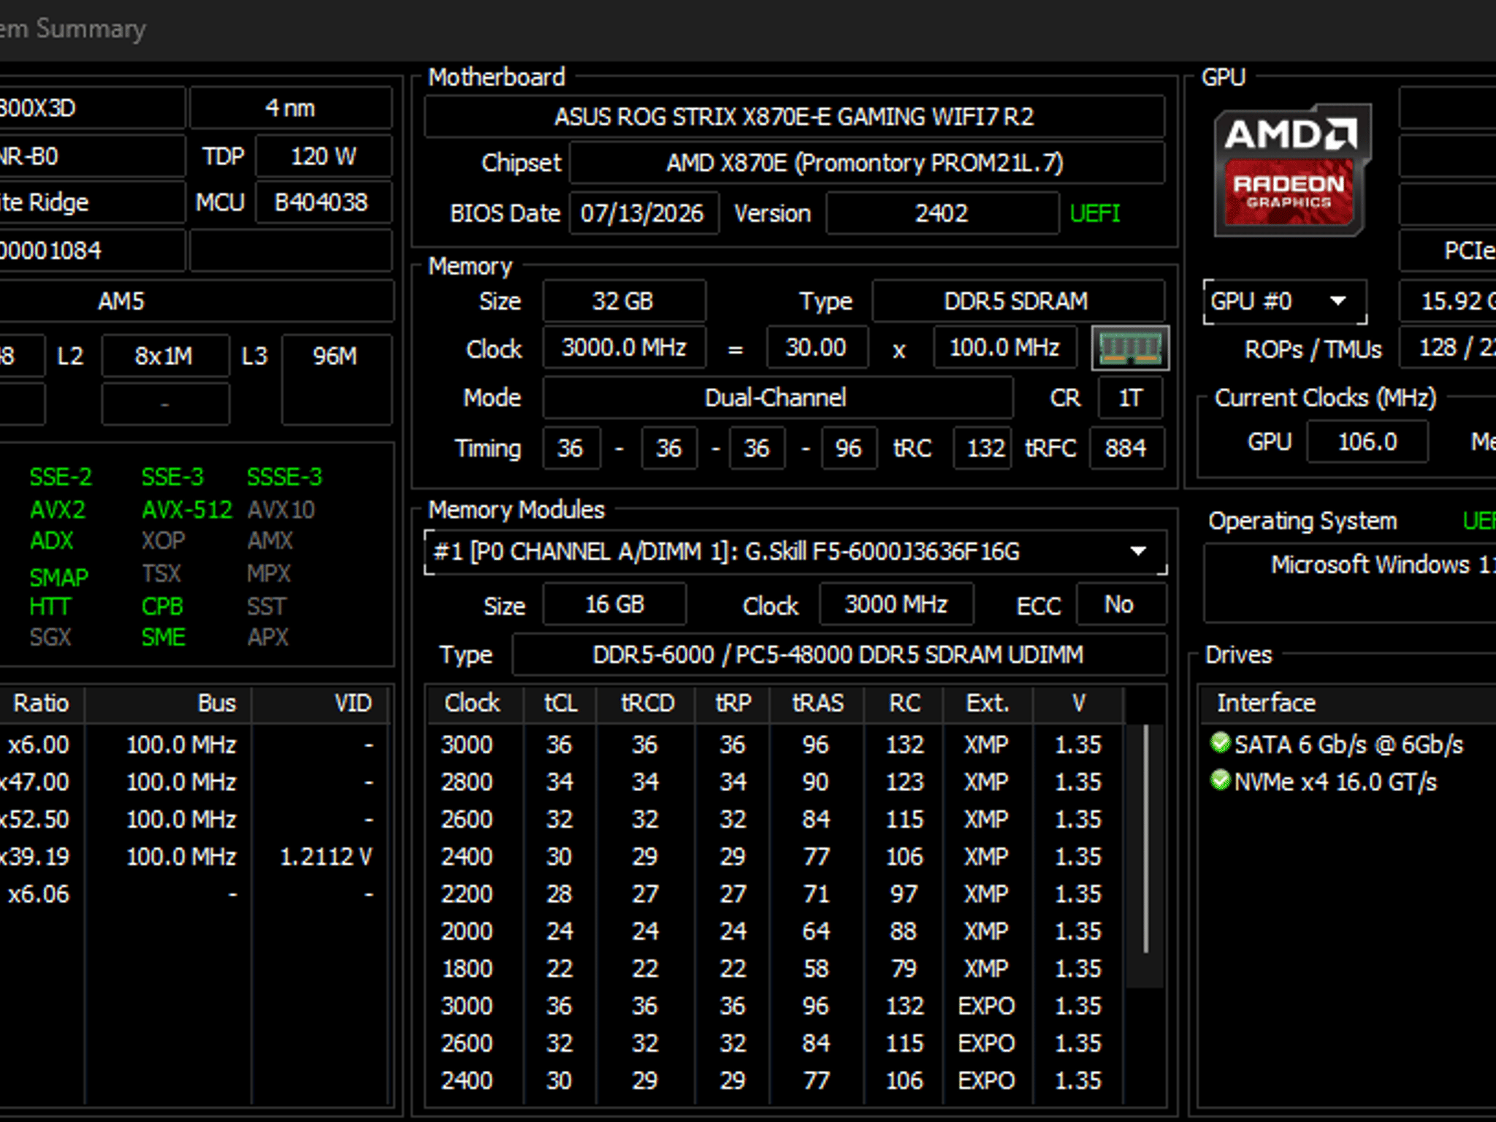Click the green memory module icon
Screen dimensions: 1496x1122
point(1130,348)
